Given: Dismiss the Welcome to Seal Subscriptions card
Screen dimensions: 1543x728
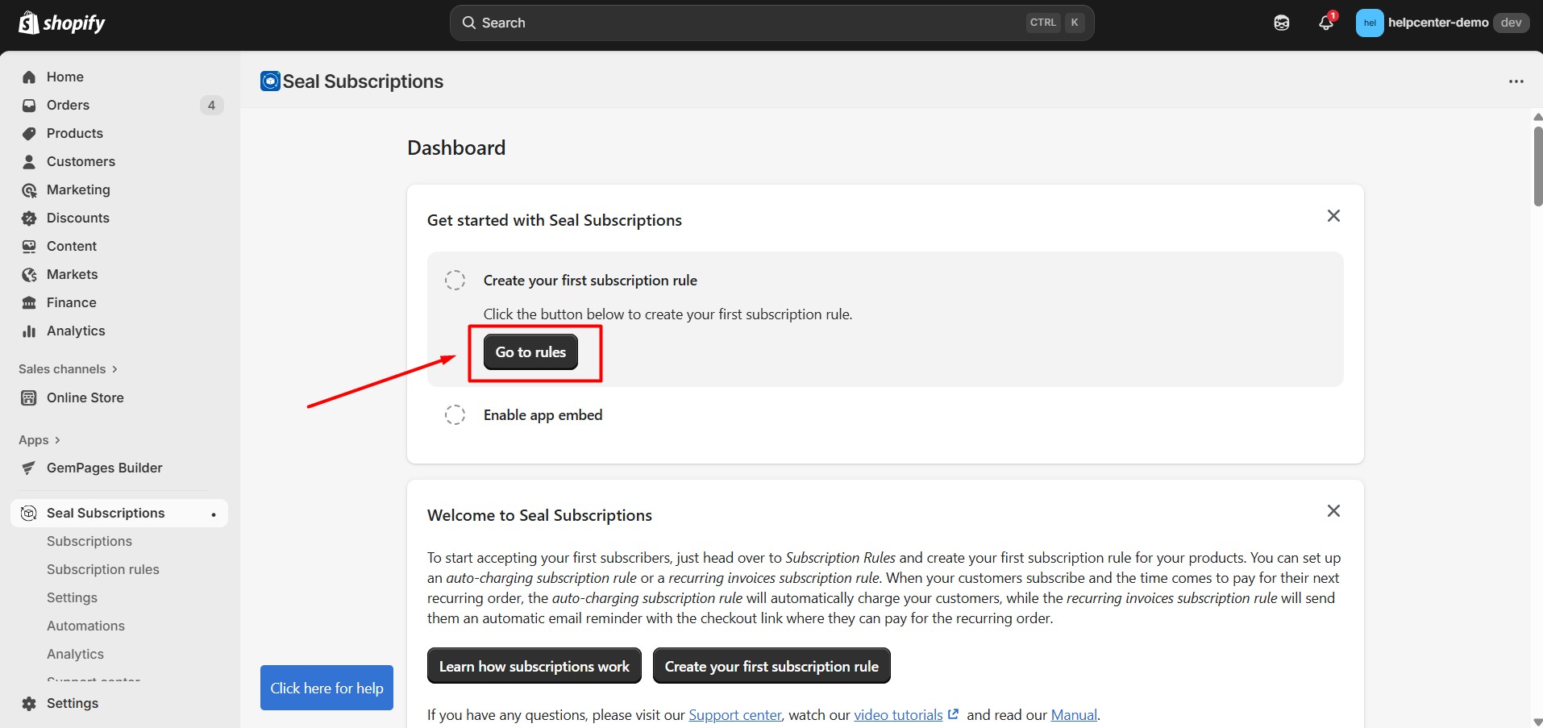Looking at the screenshot, I should (1333, 511).
